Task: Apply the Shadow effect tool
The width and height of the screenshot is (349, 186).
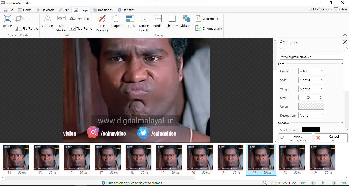Action: (172, 21)
